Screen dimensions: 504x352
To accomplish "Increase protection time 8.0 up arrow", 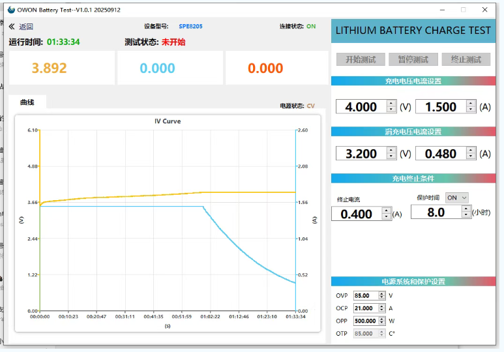I will click(x=466, y=209).
